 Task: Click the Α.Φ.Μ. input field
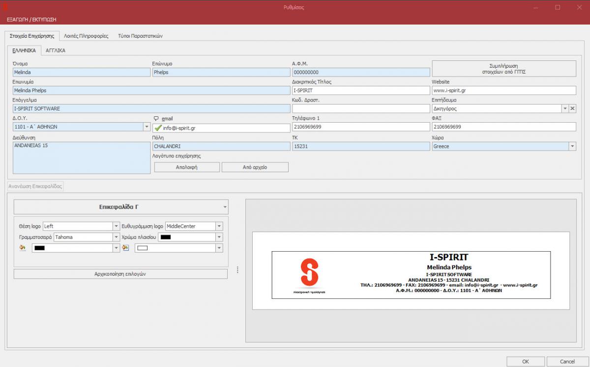361,72
